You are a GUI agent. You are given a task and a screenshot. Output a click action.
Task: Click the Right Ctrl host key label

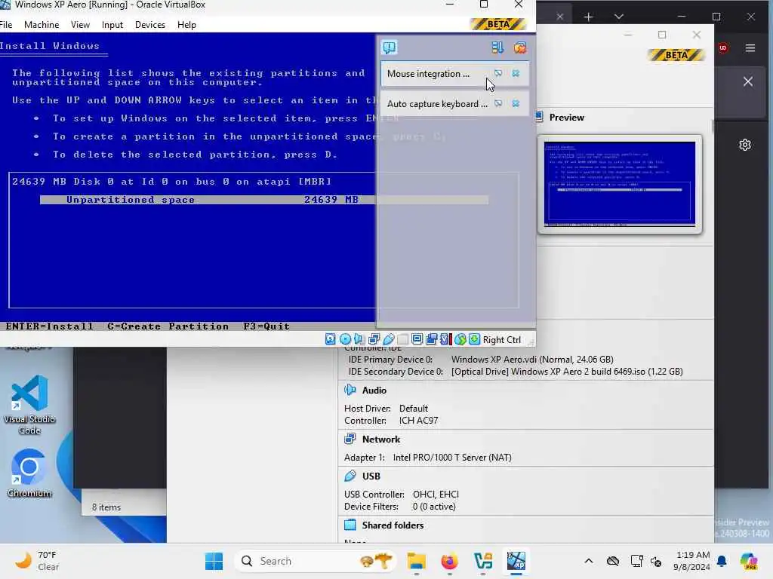[x=501, y=340]
